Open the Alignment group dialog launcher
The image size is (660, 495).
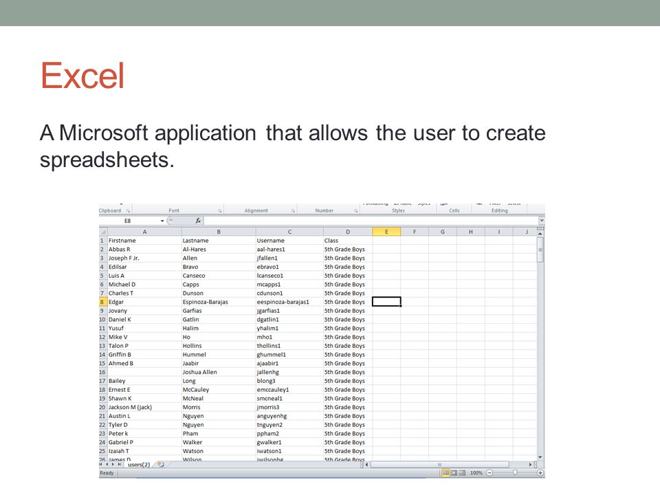(x=293, y=211)
